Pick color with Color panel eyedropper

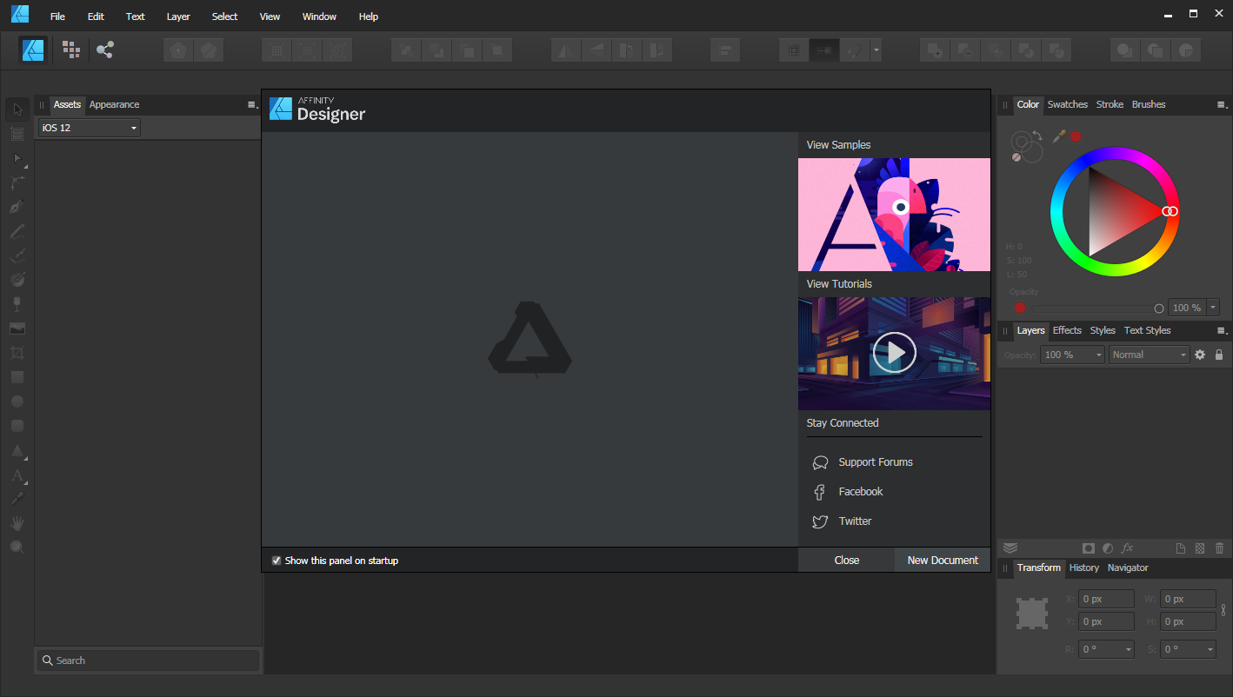[x=1059, y=136]
